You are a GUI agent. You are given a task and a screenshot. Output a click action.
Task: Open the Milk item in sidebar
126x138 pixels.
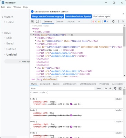(9, 38)
